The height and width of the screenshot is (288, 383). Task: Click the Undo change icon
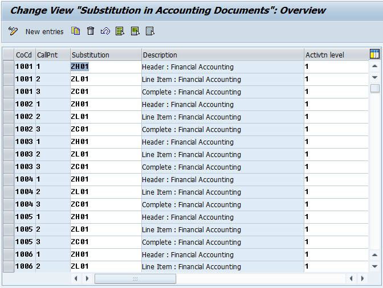[x=105, y=31]
